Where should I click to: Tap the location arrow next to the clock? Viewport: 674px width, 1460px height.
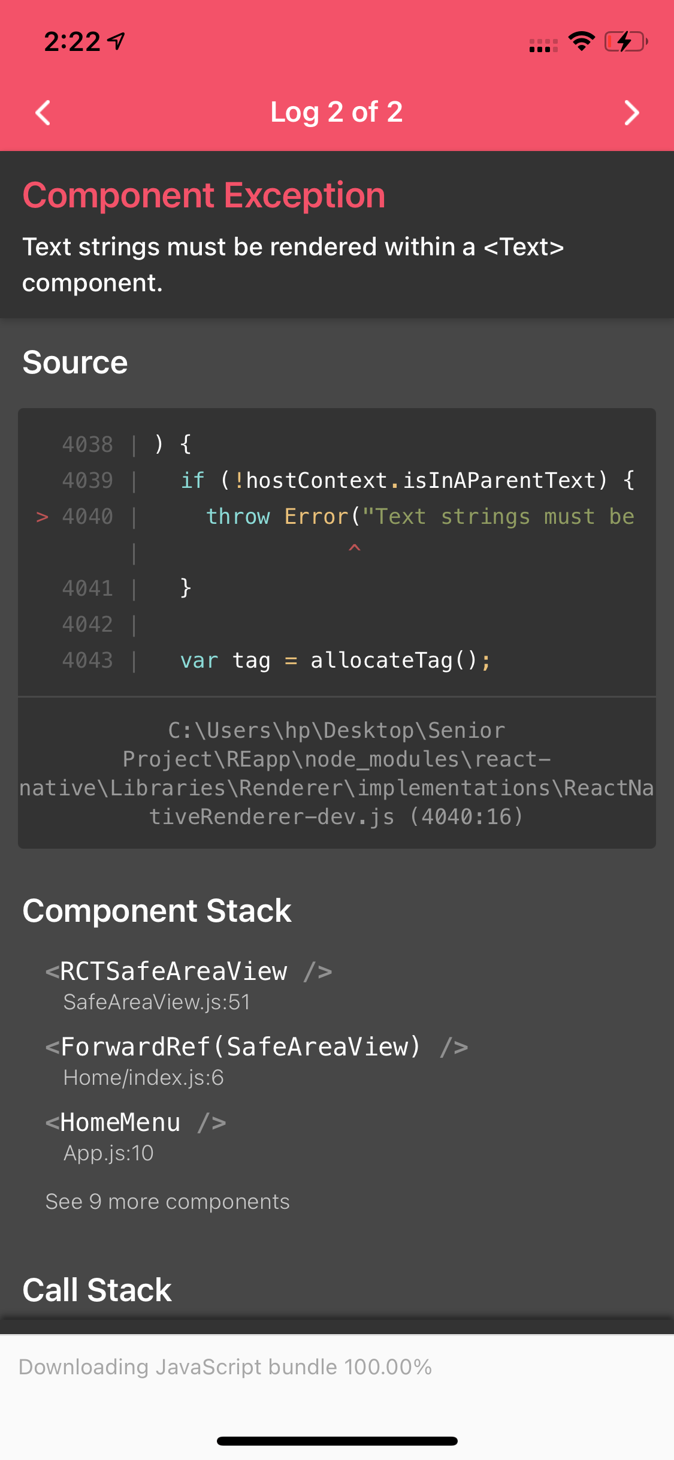tap(114, 40)
